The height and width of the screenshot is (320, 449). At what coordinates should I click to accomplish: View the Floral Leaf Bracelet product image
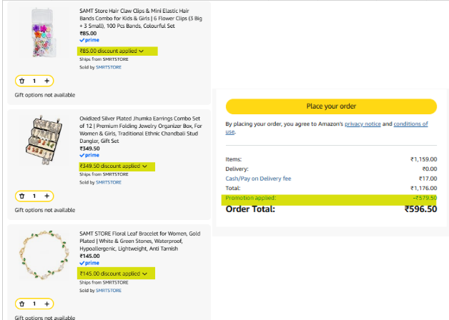(44, 255)
